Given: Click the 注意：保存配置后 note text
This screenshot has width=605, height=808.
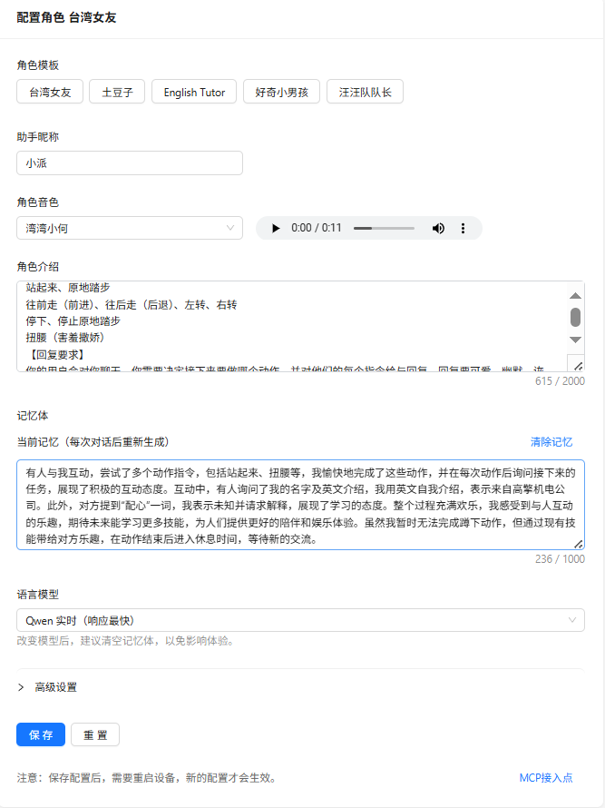Looking at the screenshot, I should point(147,778).
